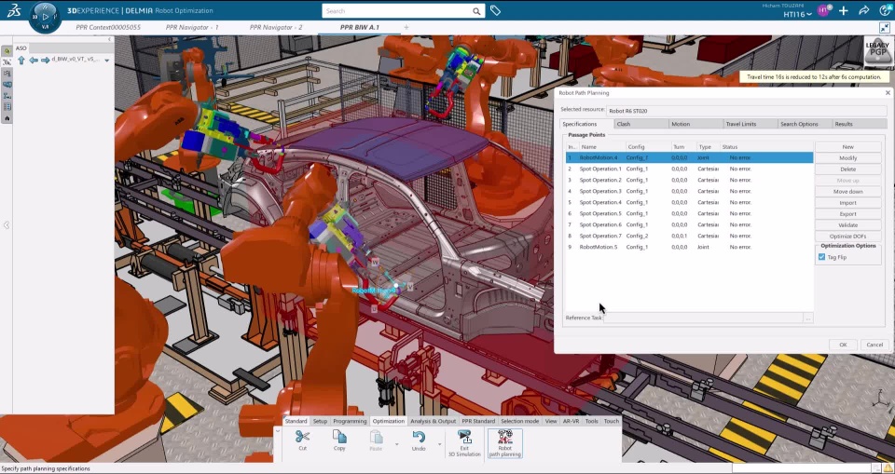Screen dimensions: 895x474
Task: Click the collapse view arrows icon
Action: point(885,27)
